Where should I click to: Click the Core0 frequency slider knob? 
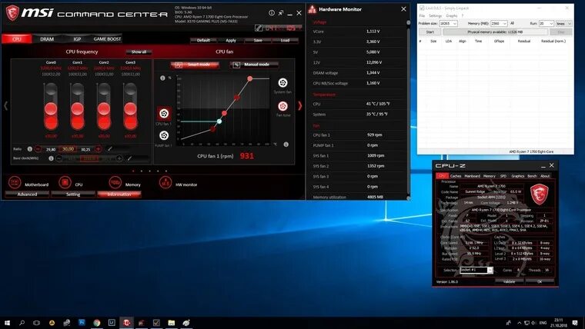[51, 109]
